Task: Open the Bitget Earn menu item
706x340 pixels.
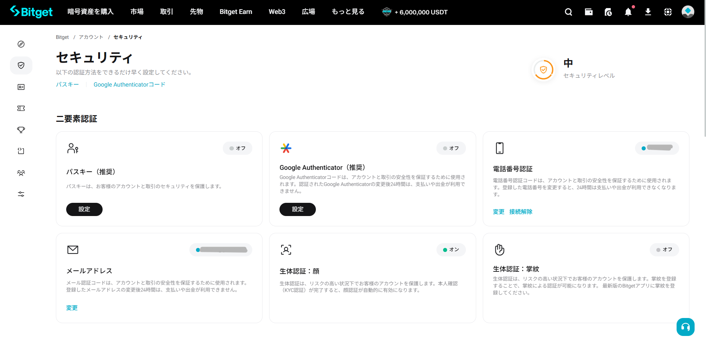Action: point(236,12)
